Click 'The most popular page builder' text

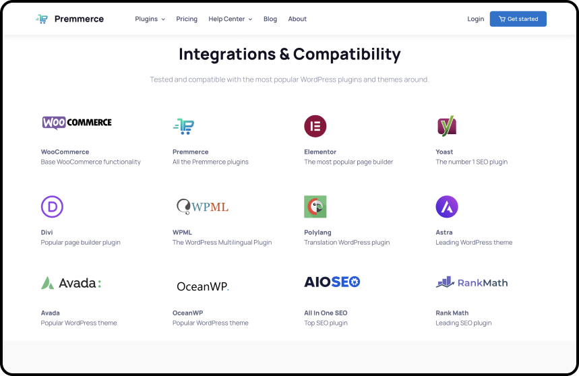coord(348,162)
